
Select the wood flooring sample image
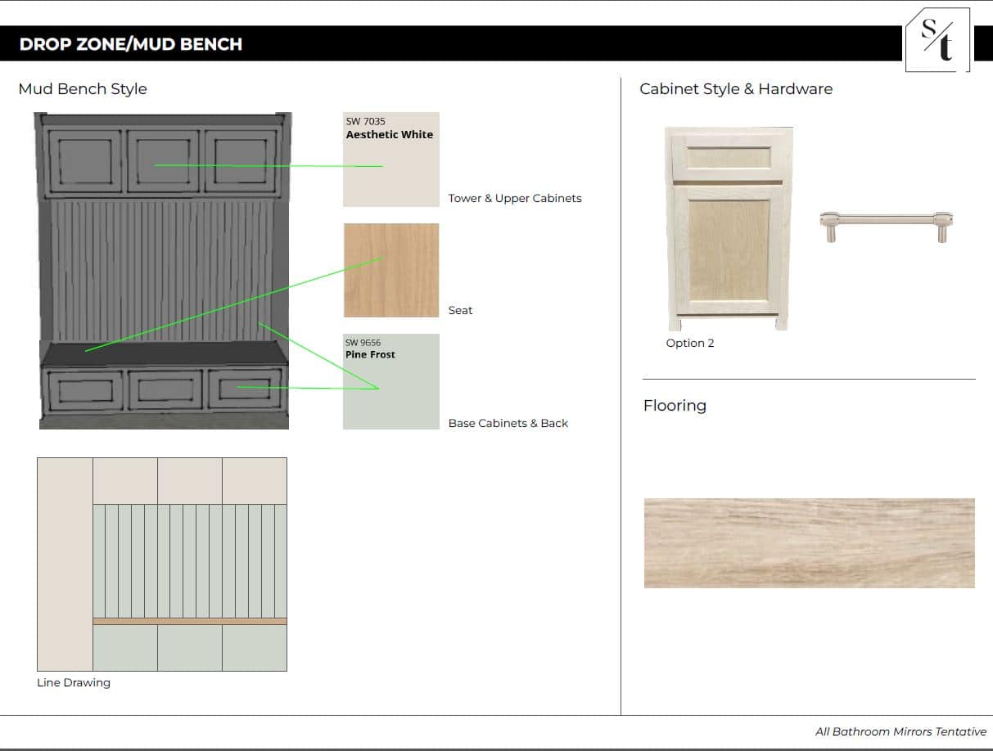(x=809, y=542)
